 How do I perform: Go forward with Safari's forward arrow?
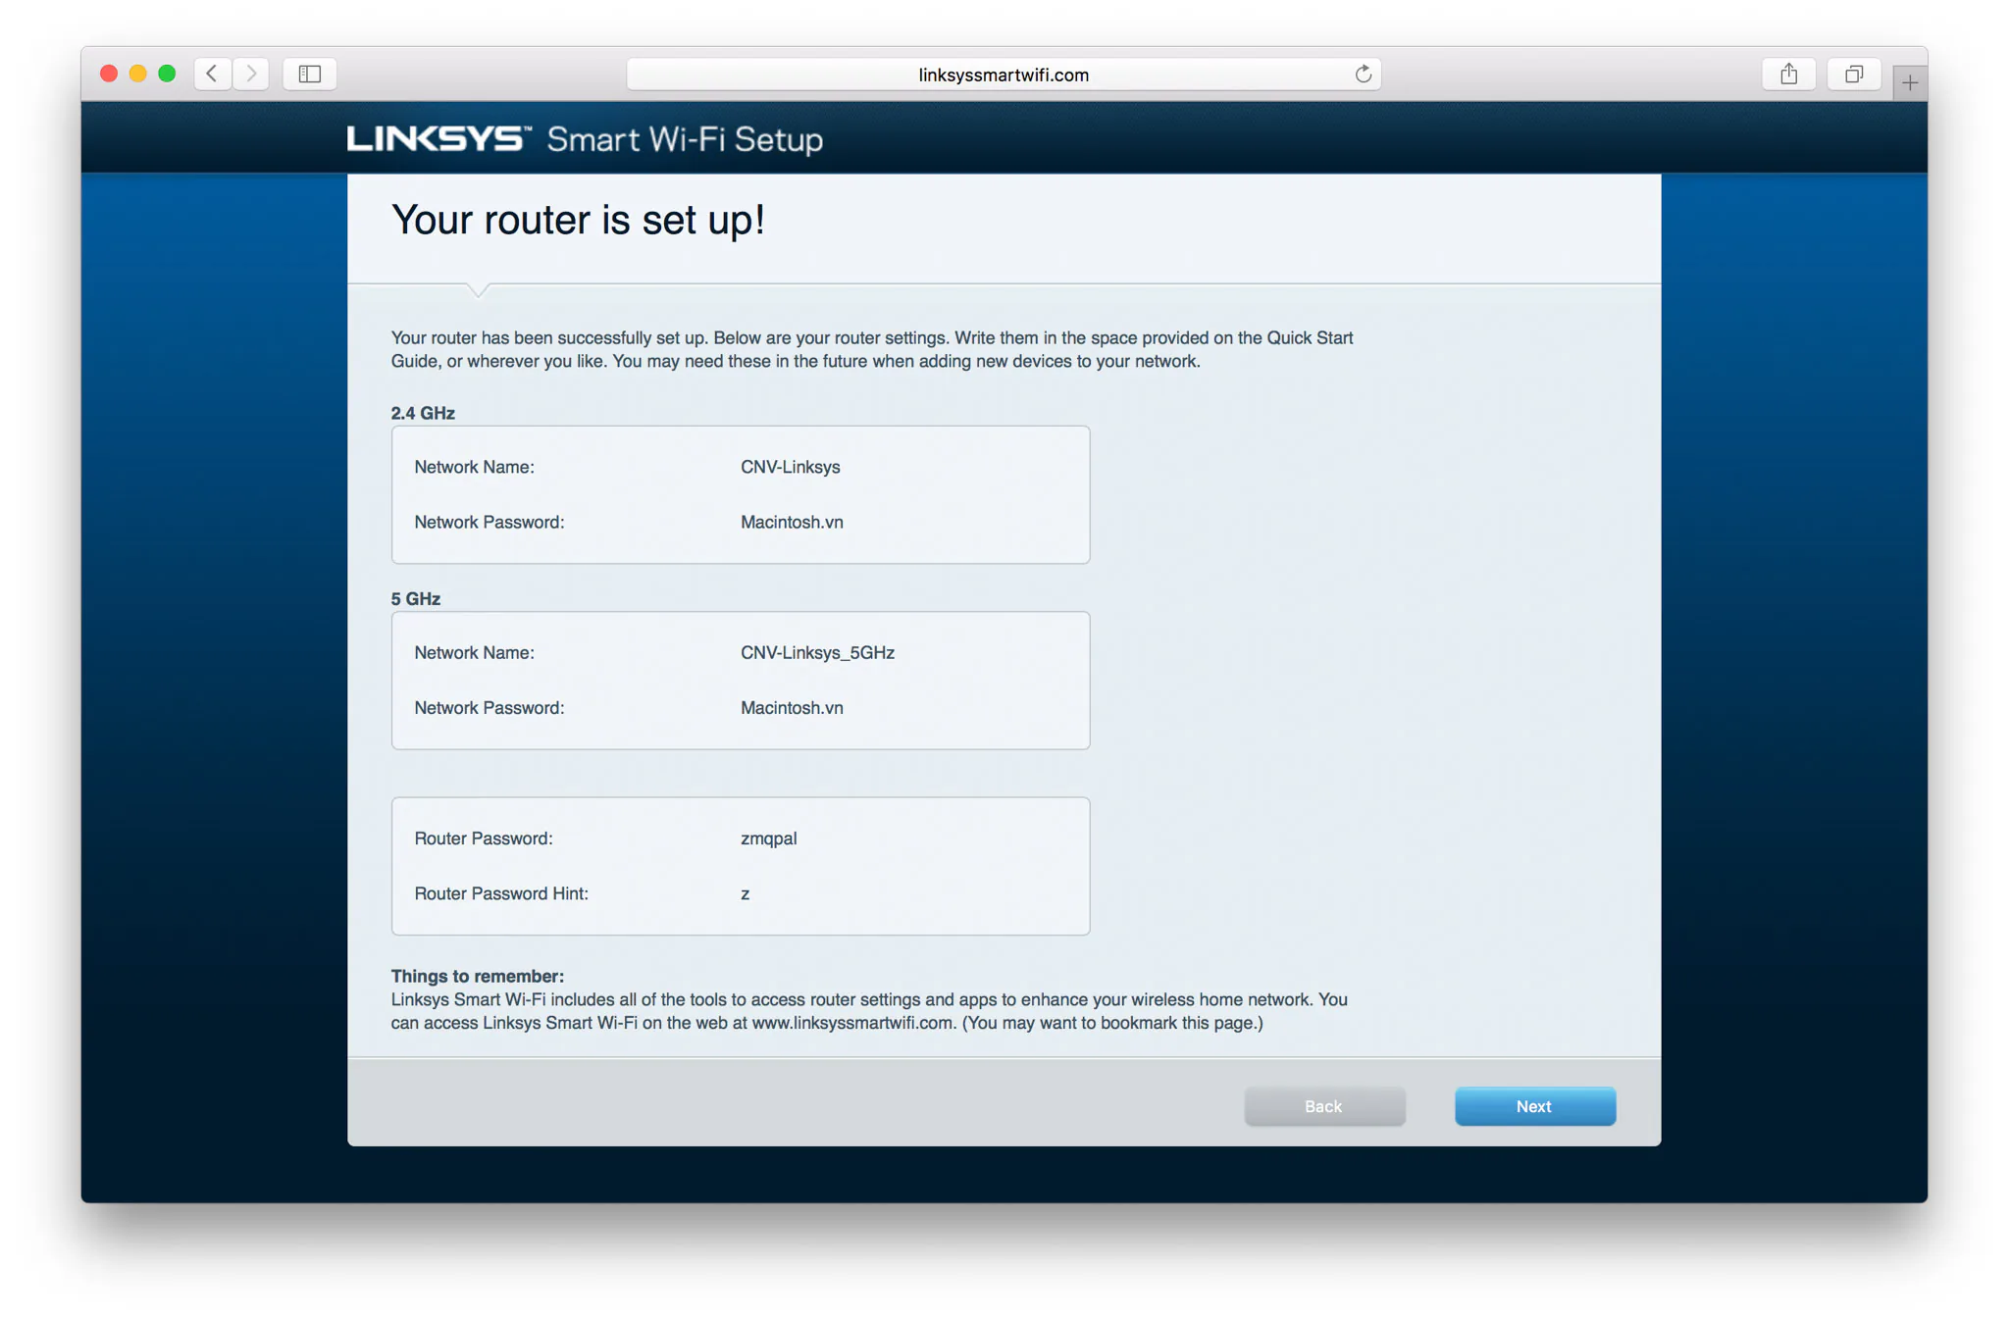(x=251, y=74)
